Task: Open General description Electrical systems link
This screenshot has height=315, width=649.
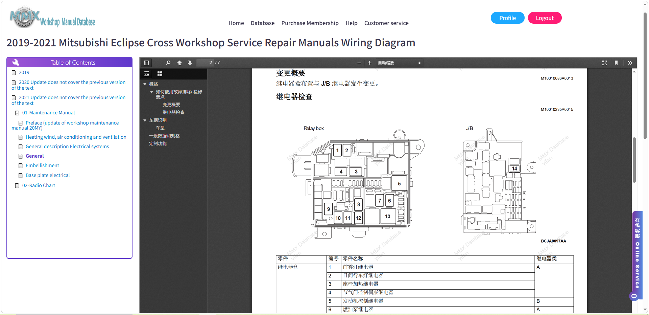Action: pyautogui.click(x=67, y=147)
